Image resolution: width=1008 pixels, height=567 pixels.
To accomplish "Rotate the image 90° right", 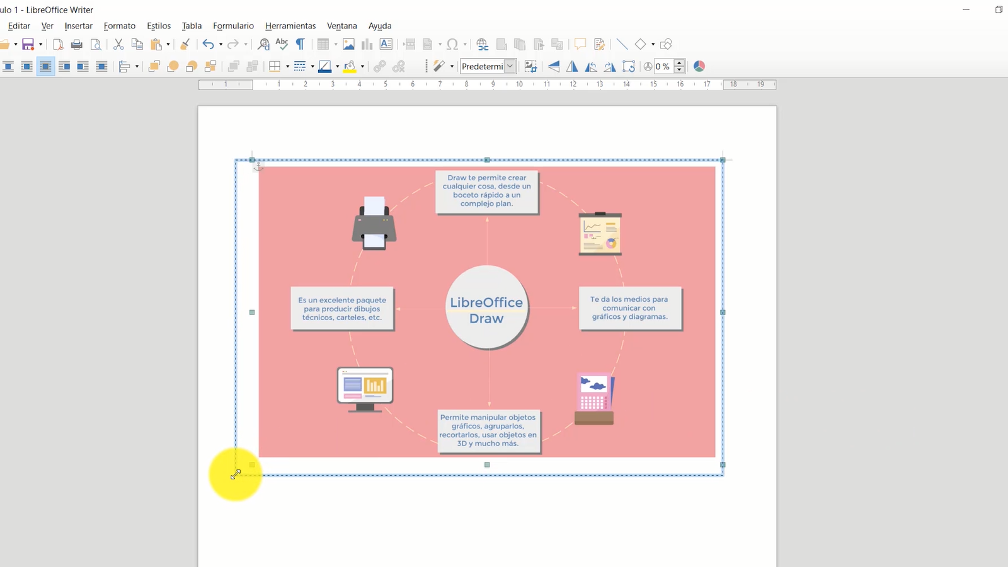I will pyautogui.click(x=610, y=66).
